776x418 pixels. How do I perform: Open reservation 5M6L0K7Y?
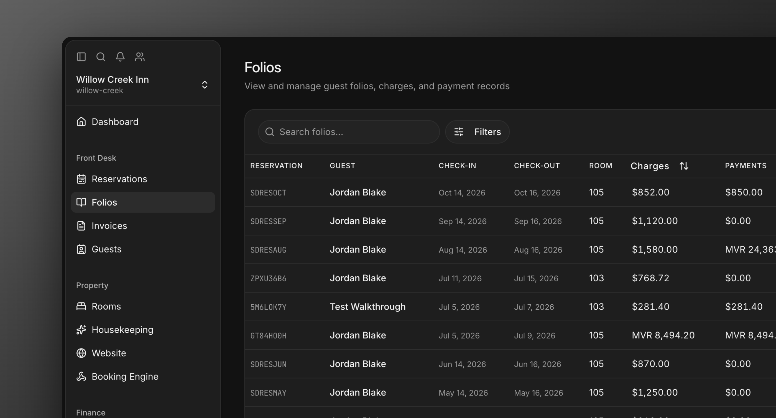pyautogui.click(x=268, y=307)
